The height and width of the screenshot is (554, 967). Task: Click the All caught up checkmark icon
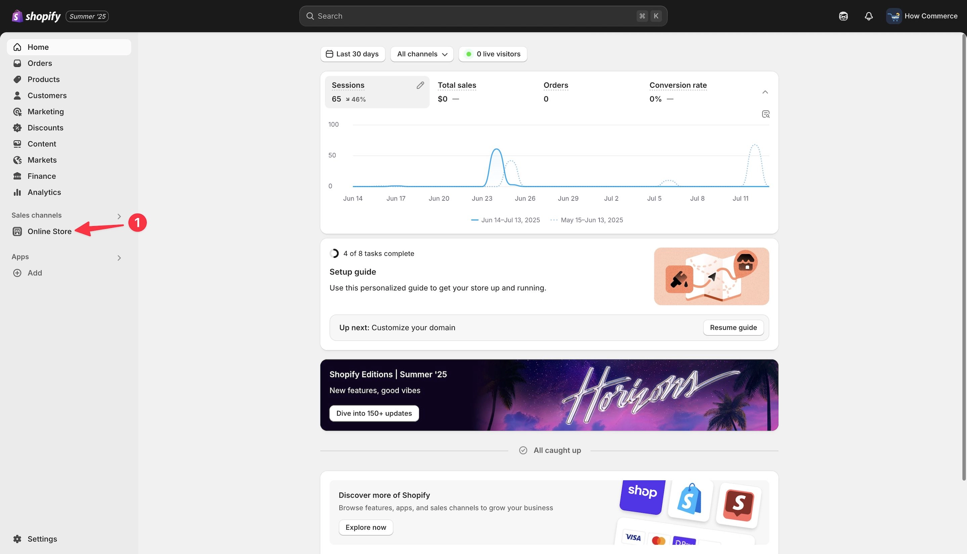(523, 451)
